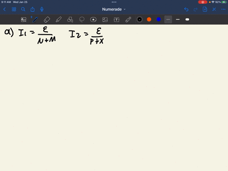Select the laser pointer tool
Image resolution: width=228 pixels, height=171 pixels.
[x=128, y=19]
